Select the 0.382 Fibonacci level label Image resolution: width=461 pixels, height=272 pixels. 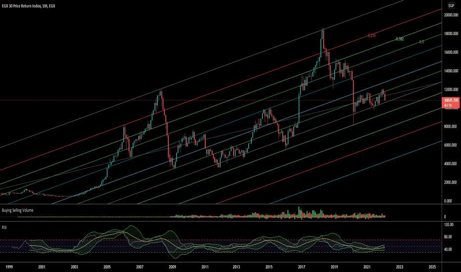400,39
